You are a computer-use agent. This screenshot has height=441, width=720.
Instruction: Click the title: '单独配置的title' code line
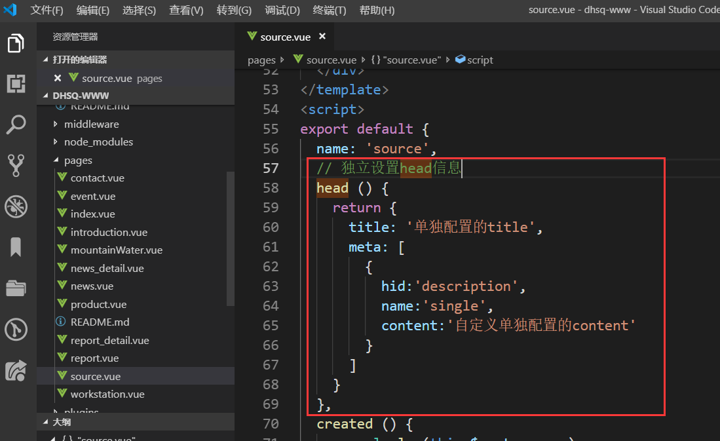click(x=445, y=227)
